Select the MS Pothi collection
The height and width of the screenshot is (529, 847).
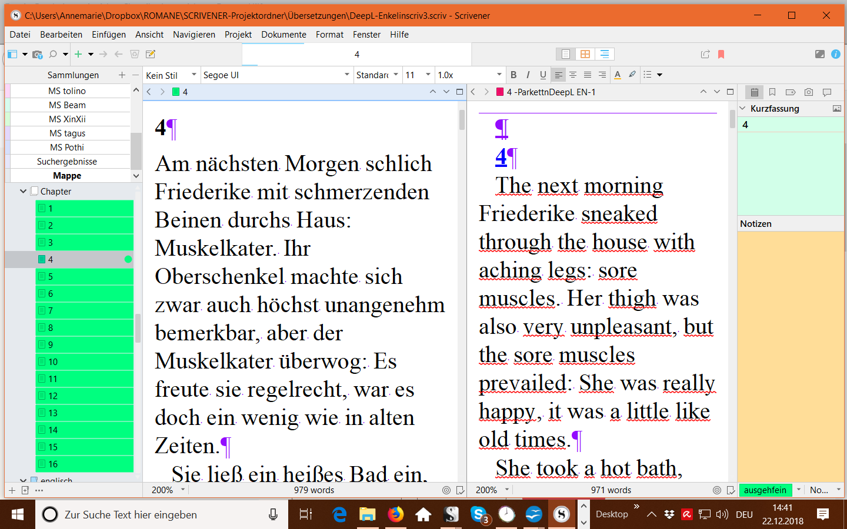tap(66, 148)
